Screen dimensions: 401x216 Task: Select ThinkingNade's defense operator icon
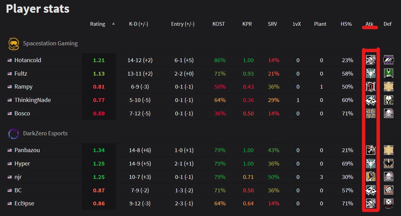tap(389, 100)
